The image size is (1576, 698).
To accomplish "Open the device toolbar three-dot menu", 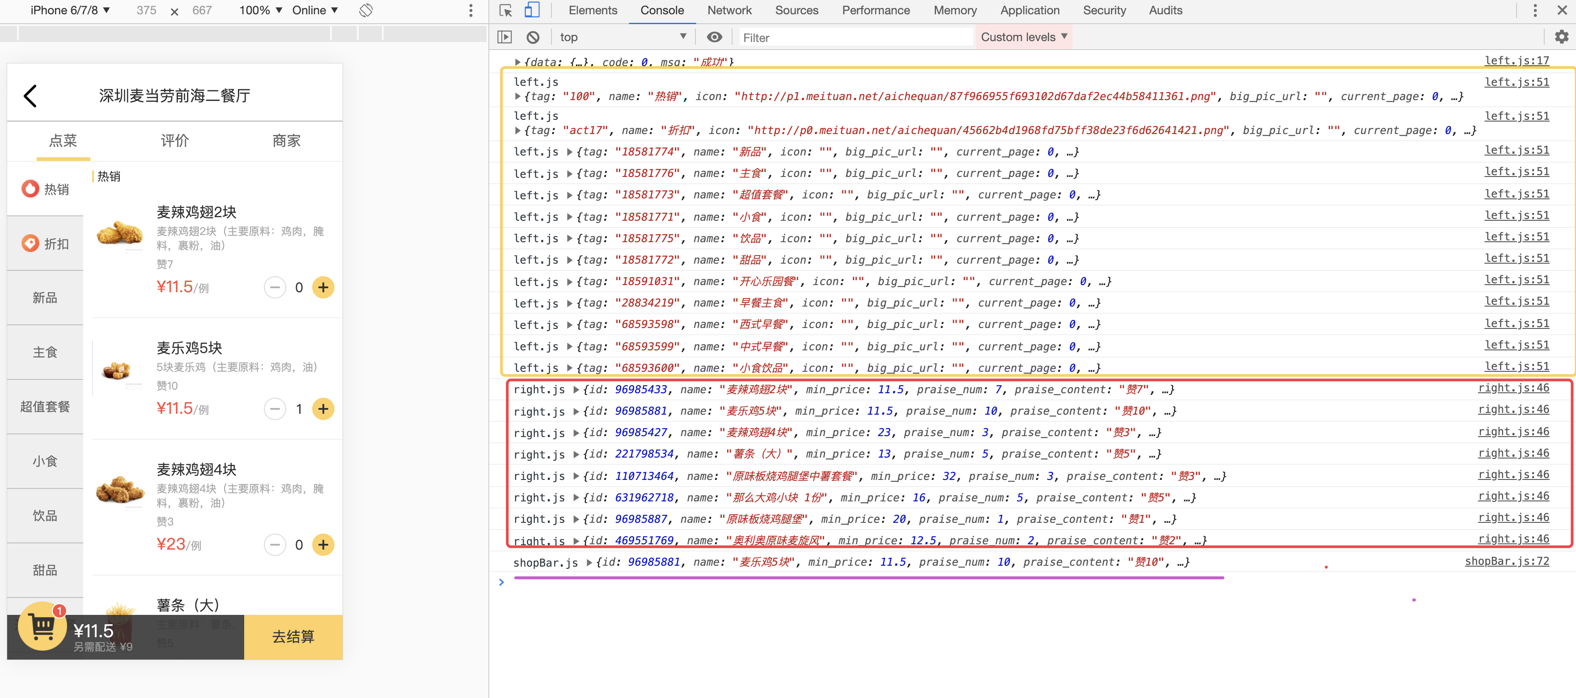I will point(470,10).
